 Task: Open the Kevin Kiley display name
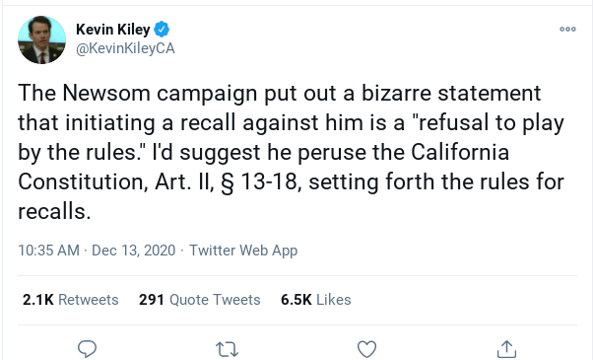pyautogui.click(x=112, y=30)
